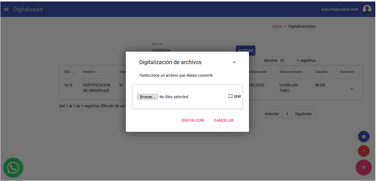The image size is (376, 181).
Task: Open the user profile avatar
Action: [367, 9]
